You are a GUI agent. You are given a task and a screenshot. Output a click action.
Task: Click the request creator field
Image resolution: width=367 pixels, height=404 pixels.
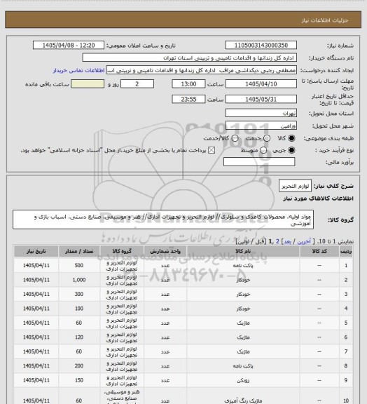tap(202, 70)
